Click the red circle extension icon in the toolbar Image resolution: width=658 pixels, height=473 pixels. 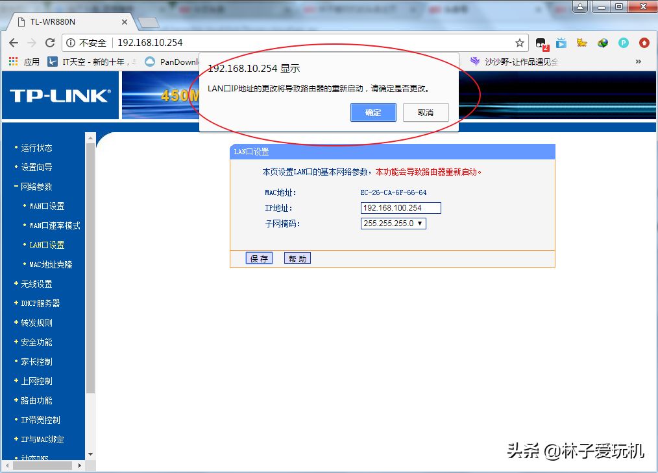point(644,43)
